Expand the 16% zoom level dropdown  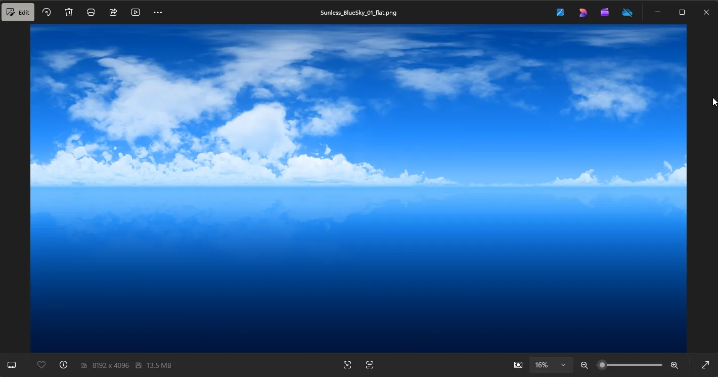point(551,365)
